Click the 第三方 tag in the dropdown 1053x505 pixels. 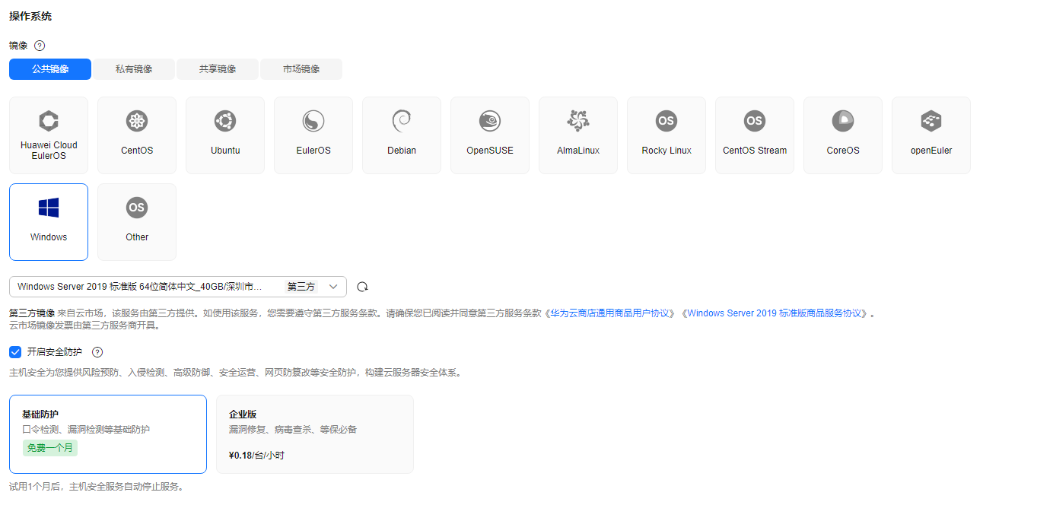pos(301,287)
